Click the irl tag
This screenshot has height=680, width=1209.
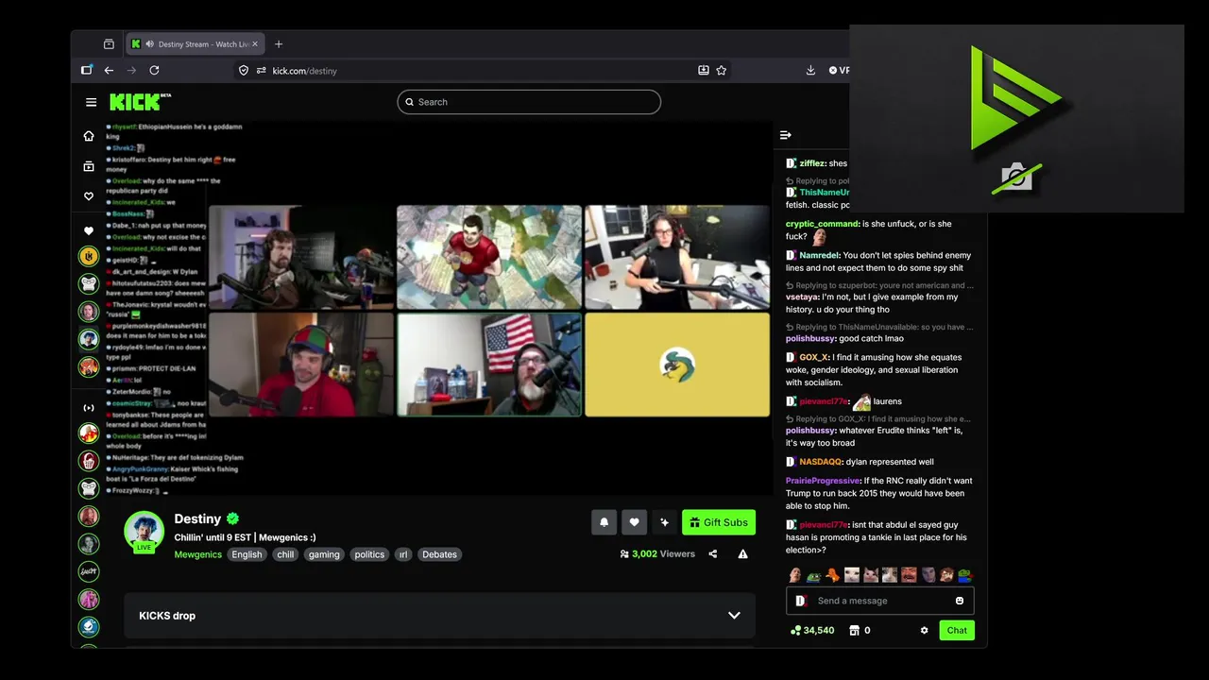[403, 554]
